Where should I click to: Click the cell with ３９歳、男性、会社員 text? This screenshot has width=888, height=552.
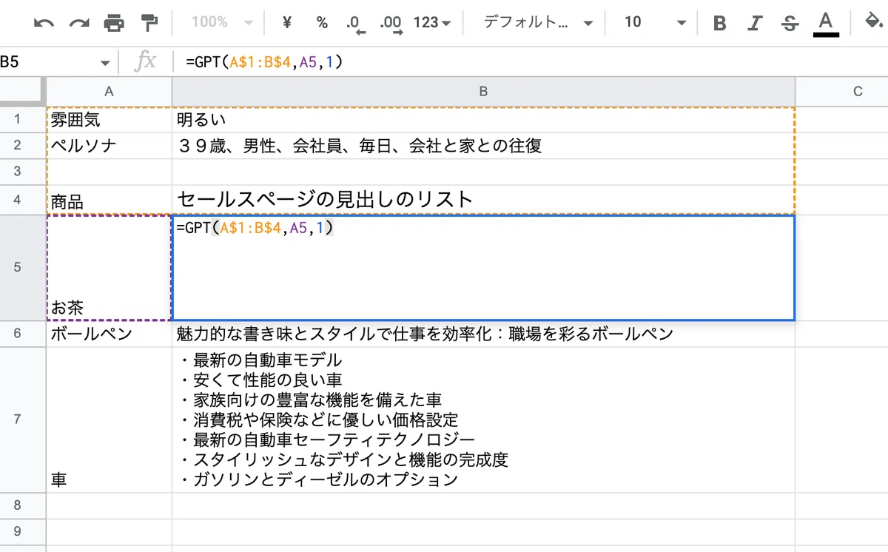[x=483, y=145]
